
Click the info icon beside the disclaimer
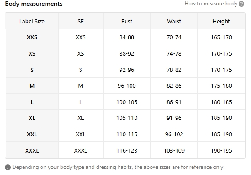coord(8,168)
